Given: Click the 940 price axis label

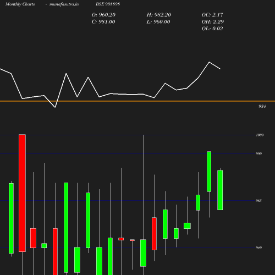Looking at the screenshot, I should click(x=258, y=248).
